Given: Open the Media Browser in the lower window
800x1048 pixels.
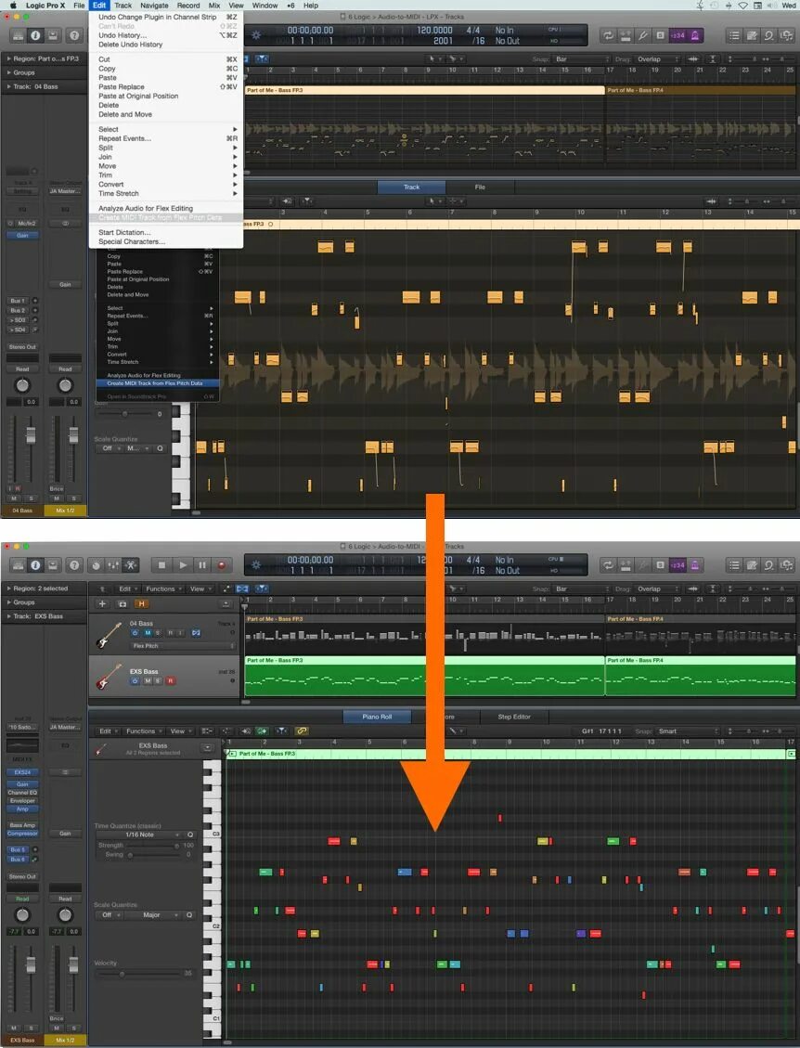Looking at the screenshot, I should pyautogui.click(x=787, y=565).
